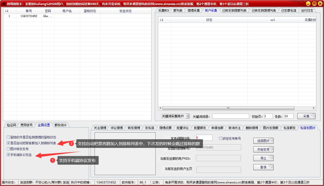Click the 暂停 pause button
324x186 pixels.
[x=263, y=167]
